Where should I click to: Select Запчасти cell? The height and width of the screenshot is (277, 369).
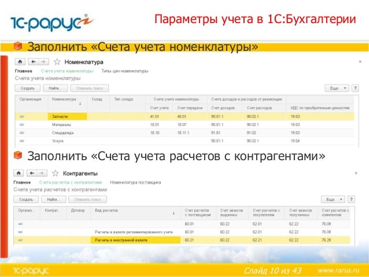coord(67,116)
